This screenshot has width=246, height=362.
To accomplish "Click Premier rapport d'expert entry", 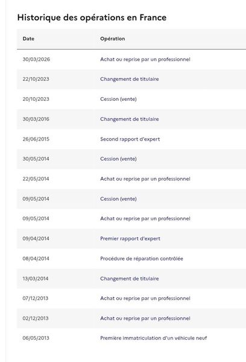I will [x=131, y=238].
